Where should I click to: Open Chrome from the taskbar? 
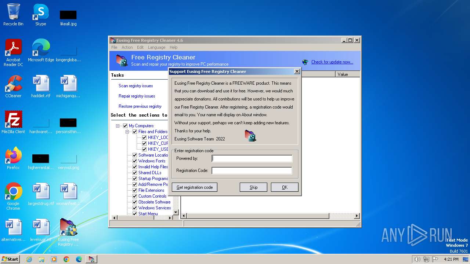coord(66,259)
